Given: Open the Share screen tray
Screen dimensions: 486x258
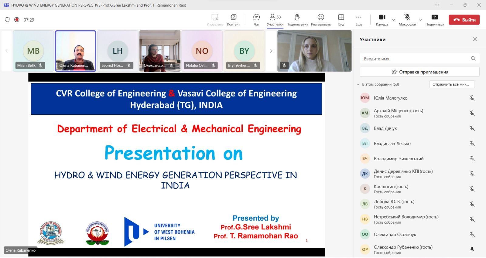Looking at the screenshot, I should [435, 20].
